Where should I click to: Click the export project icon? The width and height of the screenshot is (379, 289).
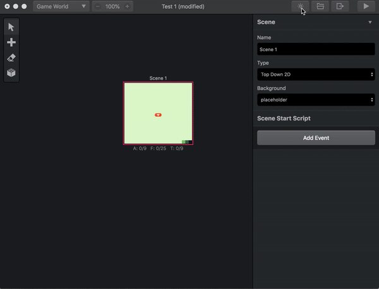340,6
